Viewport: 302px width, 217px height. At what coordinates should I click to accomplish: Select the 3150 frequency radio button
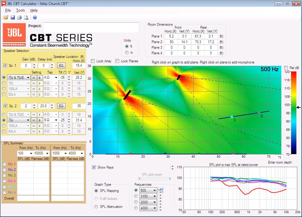point(136,196)
